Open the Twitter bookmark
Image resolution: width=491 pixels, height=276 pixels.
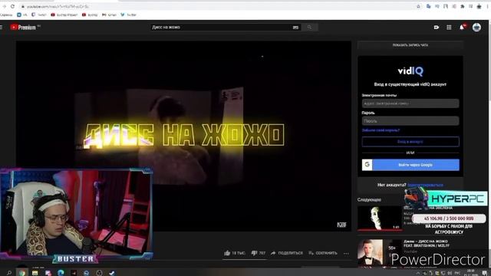pyautogui.click(x=128, y=15)
